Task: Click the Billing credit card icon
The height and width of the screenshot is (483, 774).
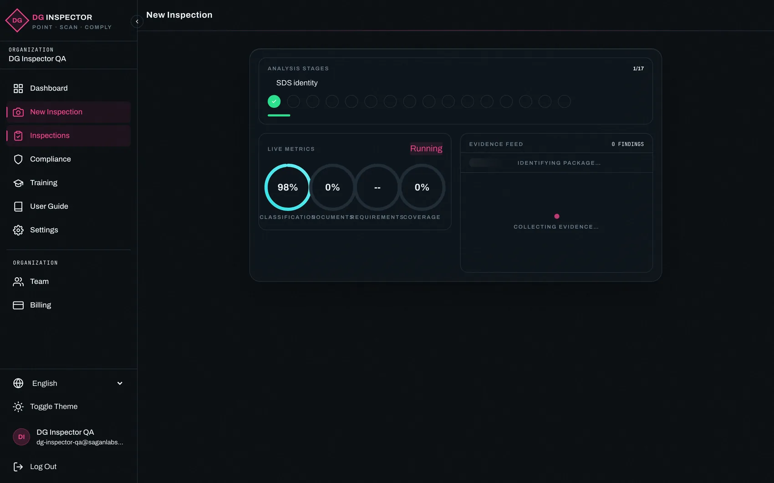Action: click(x=18, y=305)
